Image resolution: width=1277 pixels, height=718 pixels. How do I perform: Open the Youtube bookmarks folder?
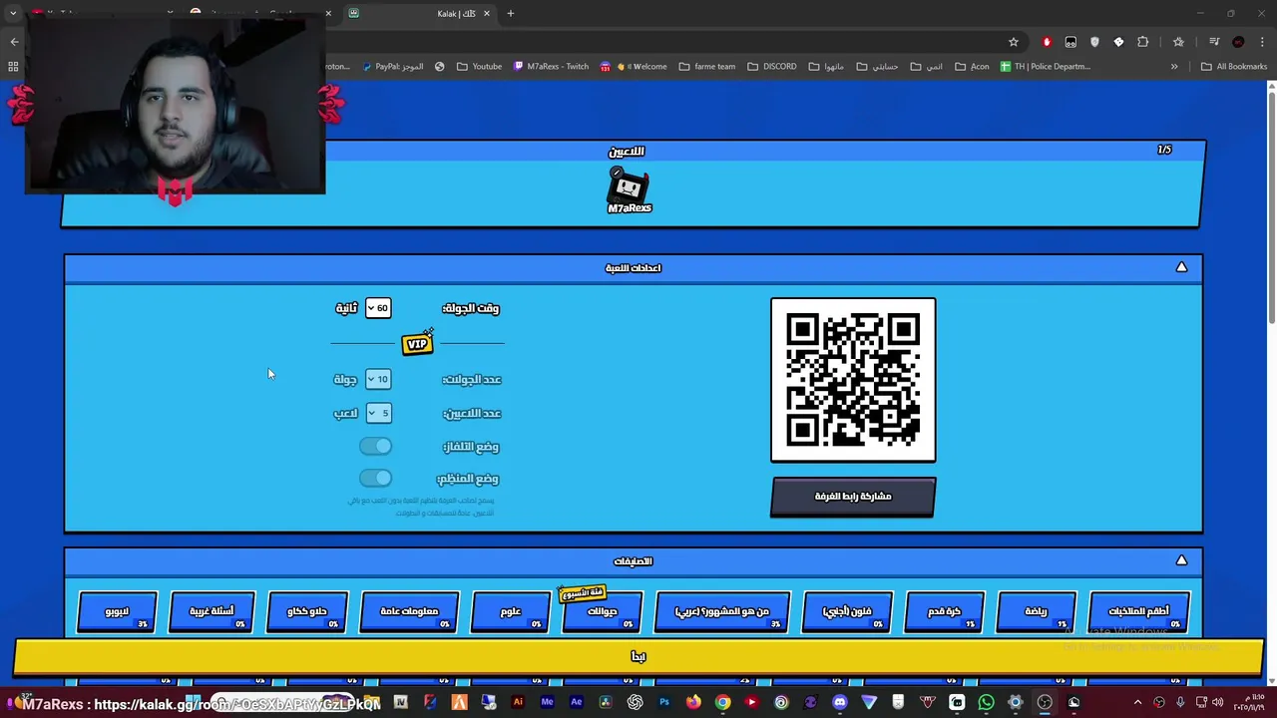tap(479, 67)
